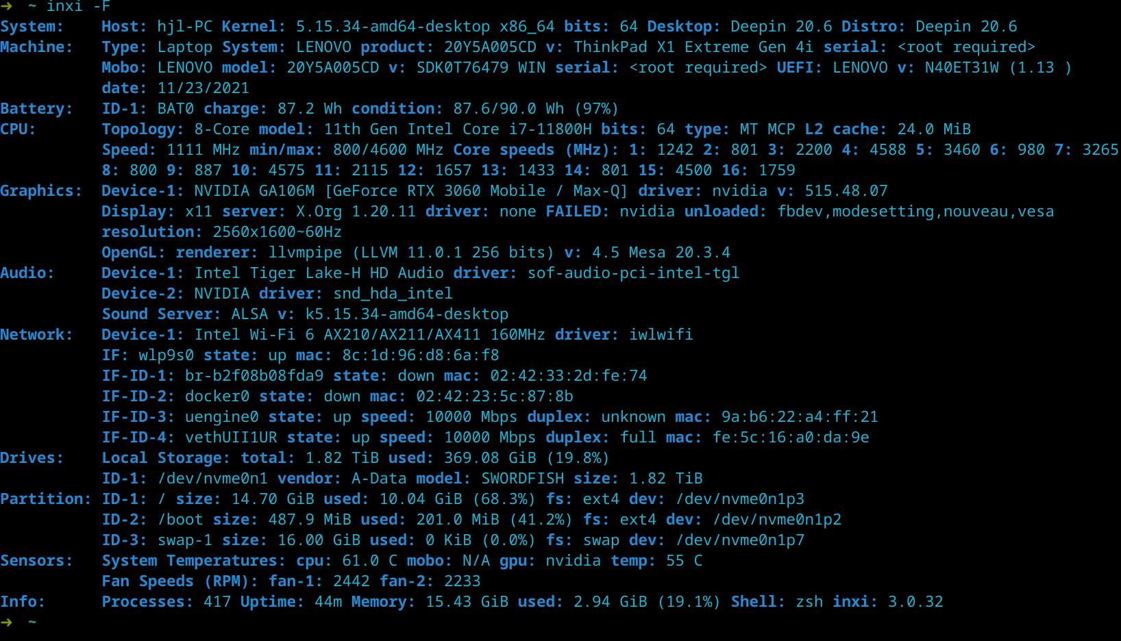1121x641 pixels.
Task: Click the "Drives:" section label
Action: [32, 458]
